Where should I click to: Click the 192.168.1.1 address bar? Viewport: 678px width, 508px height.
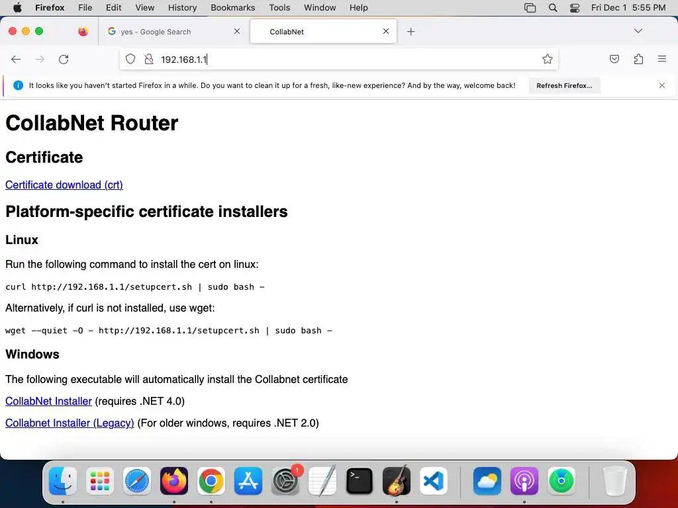coord(339,59)
